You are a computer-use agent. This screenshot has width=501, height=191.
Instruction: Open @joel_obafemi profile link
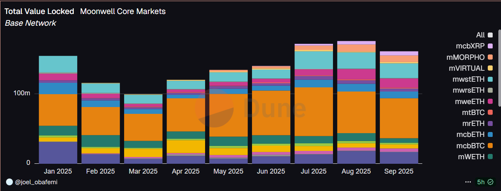pos(36,182)
